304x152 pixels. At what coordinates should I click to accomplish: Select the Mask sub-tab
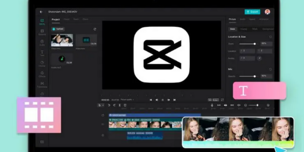(x=255, y=29)
